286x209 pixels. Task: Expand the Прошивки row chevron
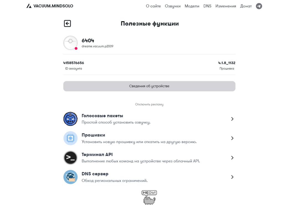(232, 138)
